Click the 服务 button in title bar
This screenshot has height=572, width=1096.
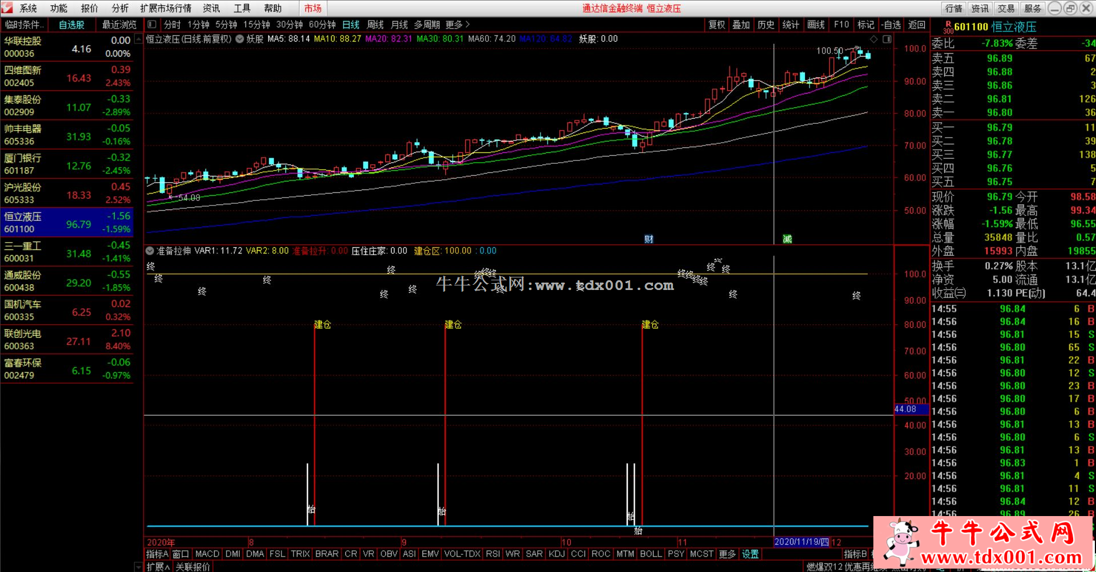pos(1033,8)
